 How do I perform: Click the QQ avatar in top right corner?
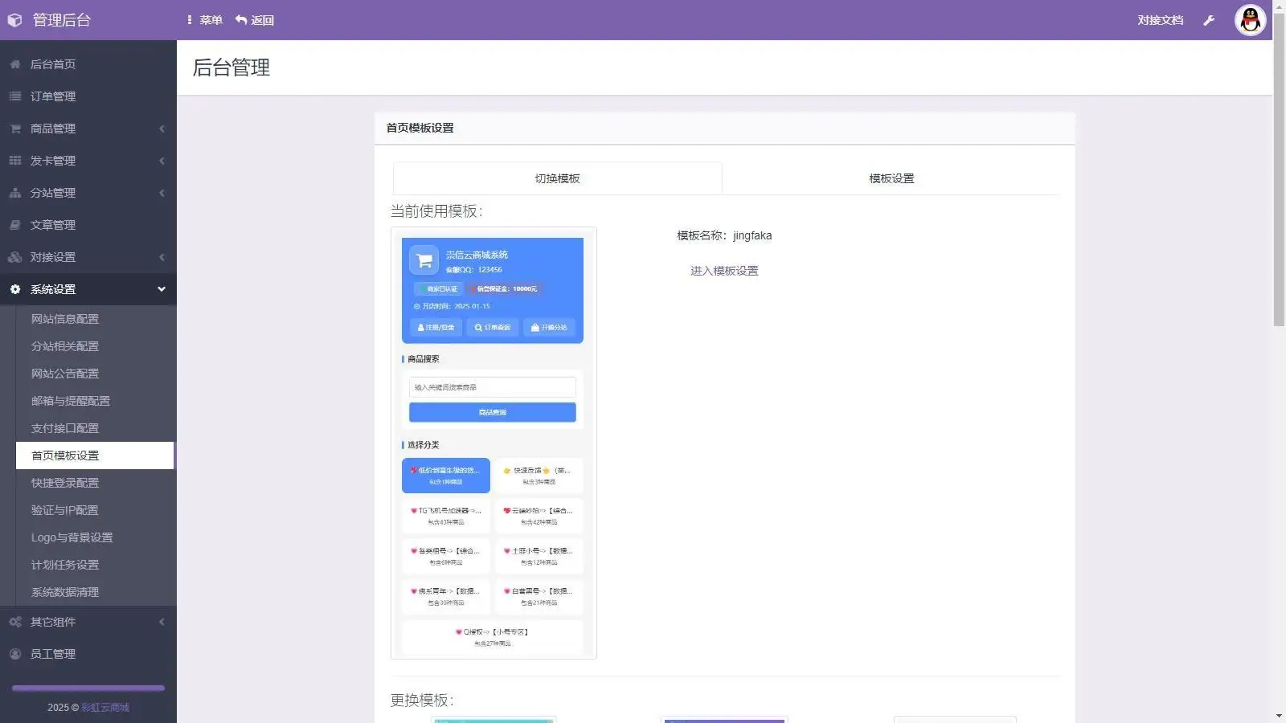click(x=1251, y=20)
